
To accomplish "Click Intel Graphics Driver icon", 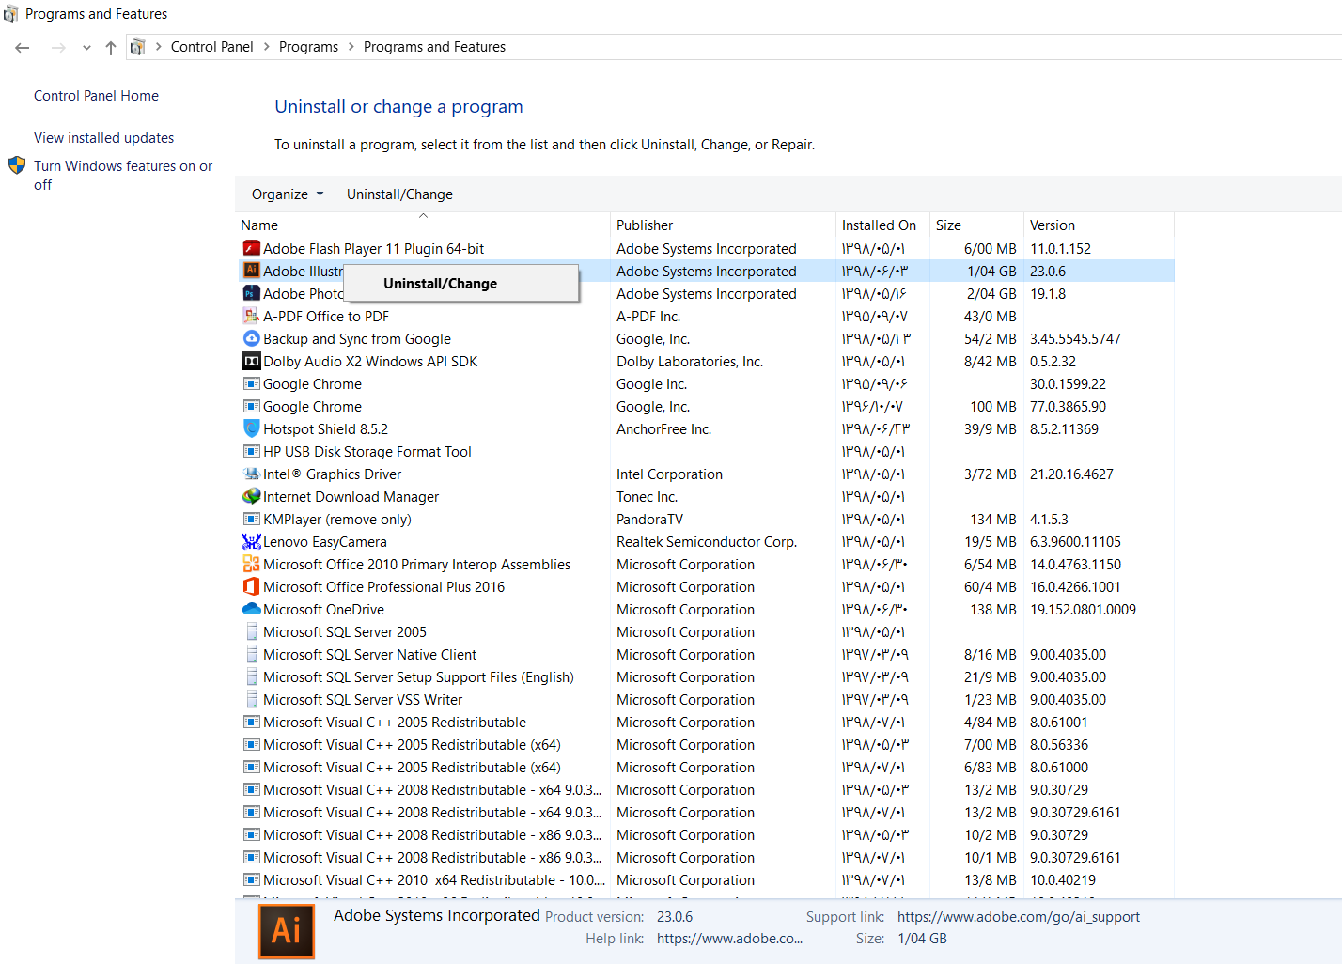I will pos(252,474).
